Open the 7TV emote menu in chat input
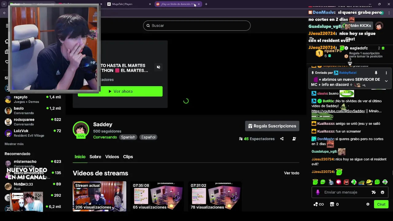The width and height of the screenshot is (393, 221). [x=374, y=192]
